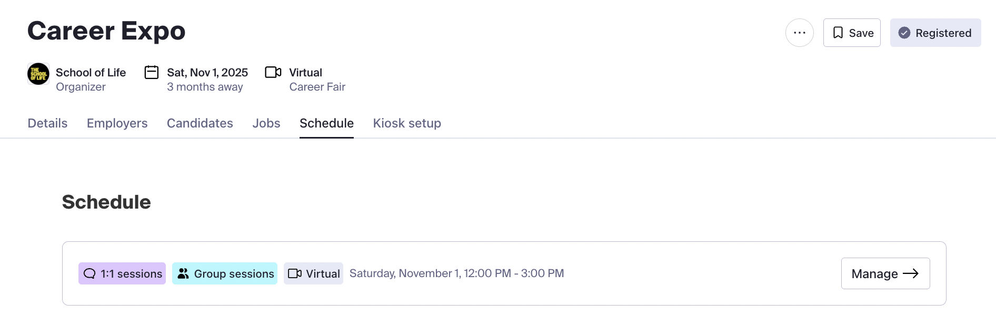Switch to the Details tab
The width and height of the screenshot is (996, 334).
tap(47, 123)
